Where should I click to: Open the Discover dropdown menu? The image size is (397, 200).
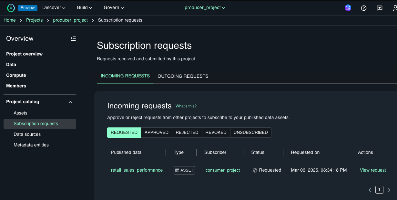[x=54, y=8]
